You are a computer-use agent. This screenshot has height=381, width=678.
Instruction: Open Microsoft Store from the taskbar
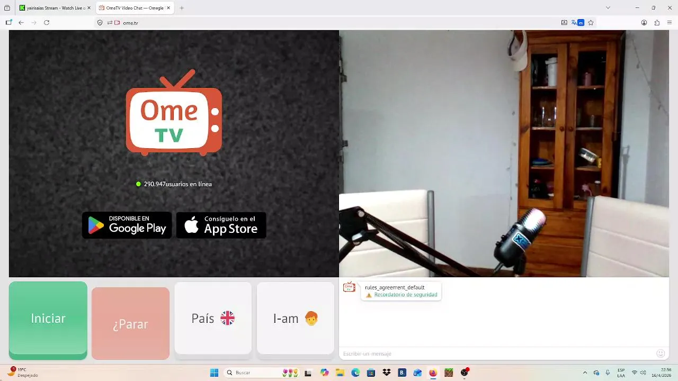point(371,373)
